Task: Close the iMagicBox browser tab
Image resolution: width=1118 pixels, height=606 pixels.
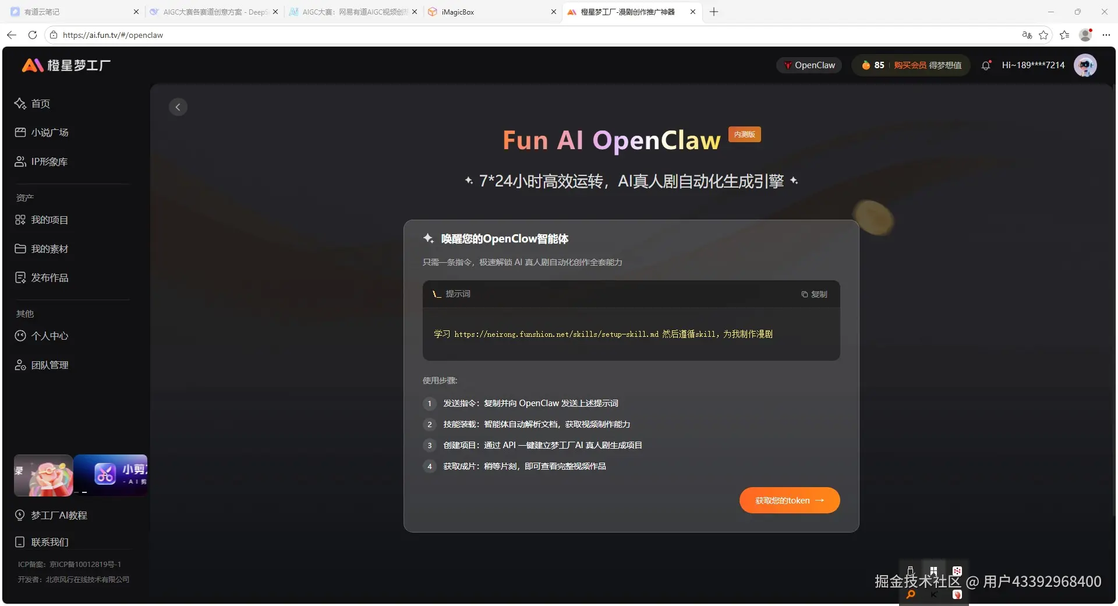Action: pyautogui.click(x=553, y=12)
